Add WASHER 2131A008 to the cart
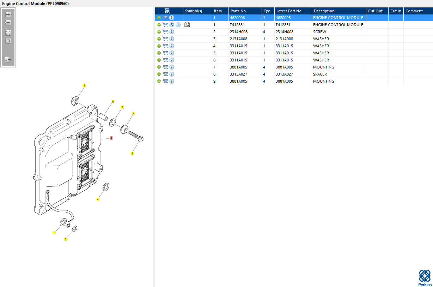 165,39
